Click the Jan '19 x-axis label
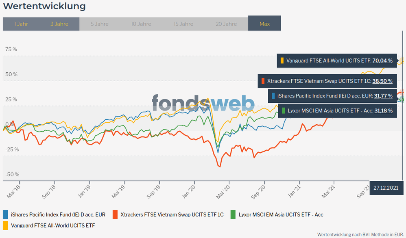This screenshot has width=406, height=238. pyautogui.click(x=84, y=192)
